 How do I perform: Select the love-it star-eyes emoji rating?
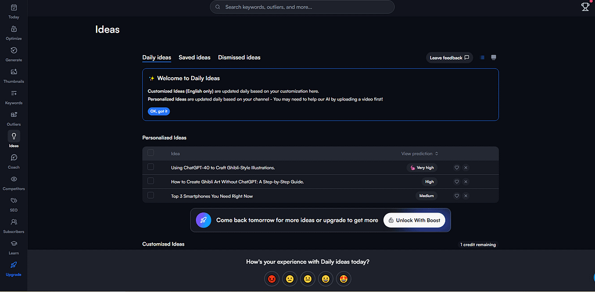[343, 279]
